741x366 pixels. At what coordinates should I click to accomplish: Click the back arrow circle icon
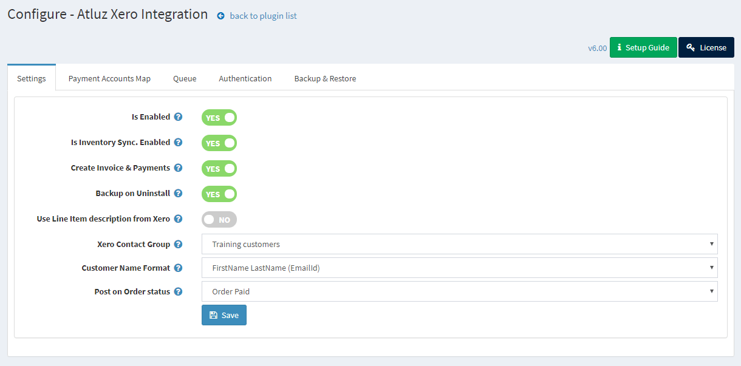pyautogui.click(x=221, y=16)
